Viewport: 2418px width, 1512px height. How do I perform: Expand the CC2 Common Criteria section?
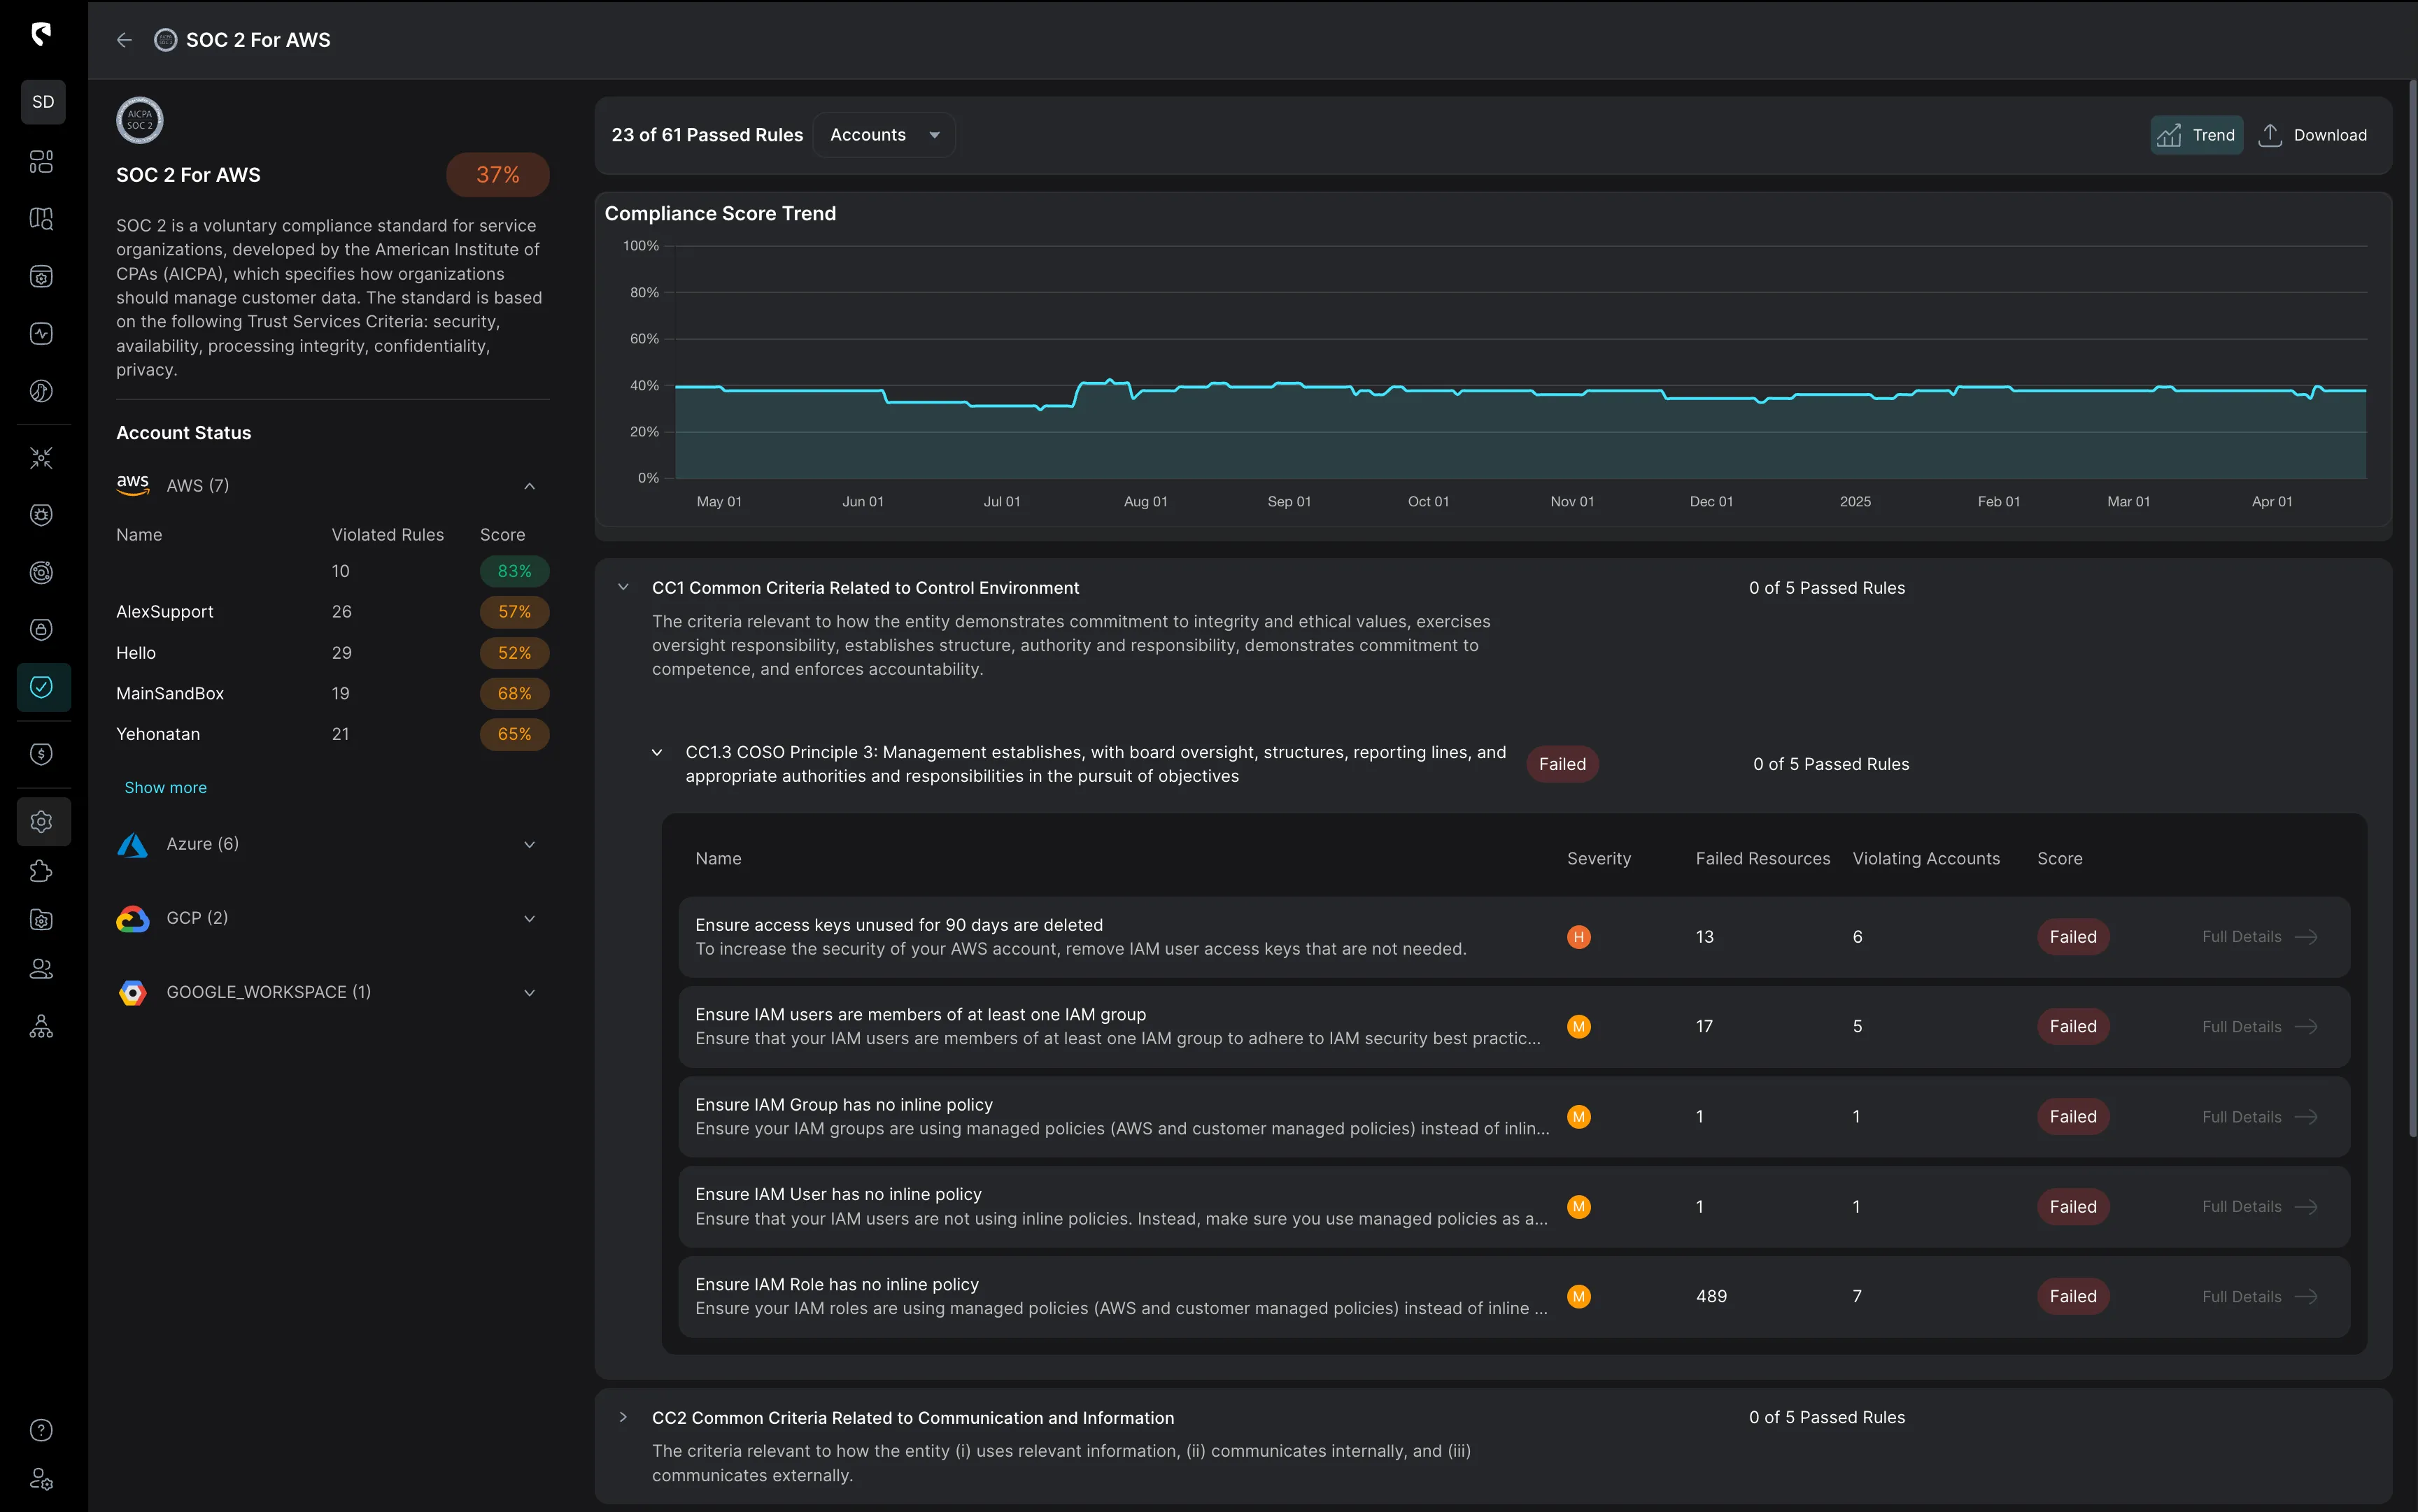click(623, 1418)
